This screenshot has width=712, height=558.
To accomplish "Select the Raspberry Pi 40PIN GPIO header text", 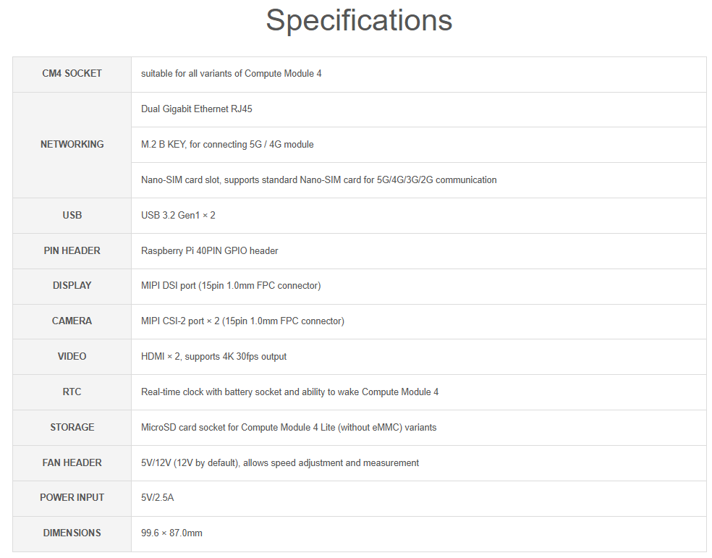I will [x=209, y=250].
